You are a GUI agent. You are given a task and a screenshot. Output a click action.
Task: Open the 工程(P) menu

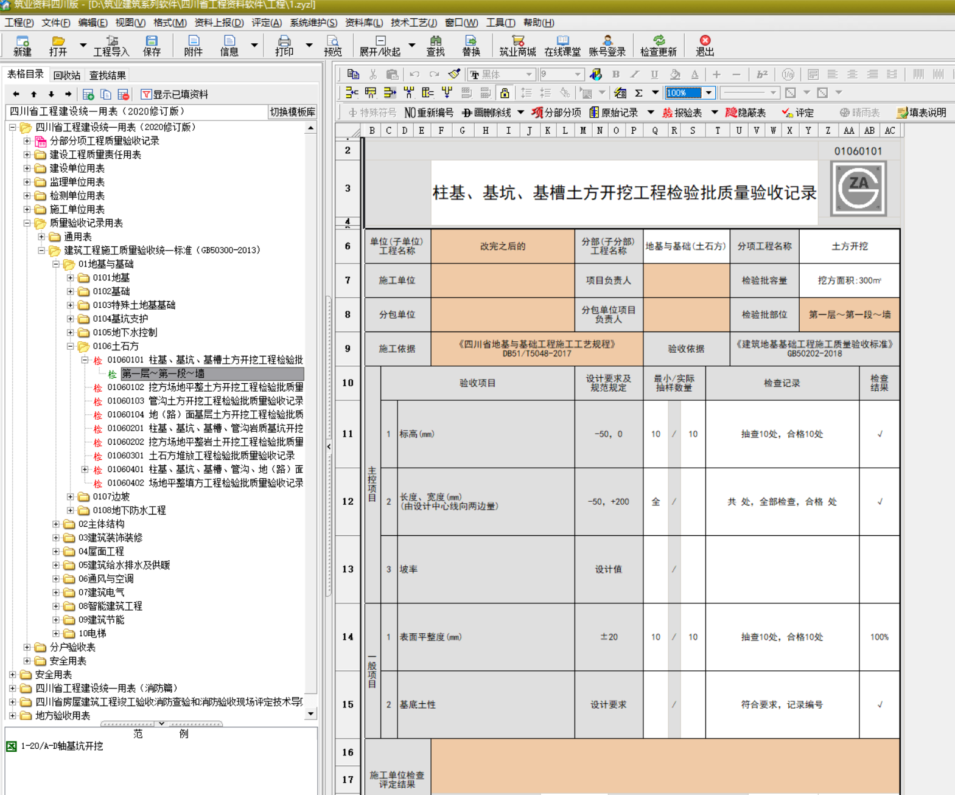pos(19,23)
